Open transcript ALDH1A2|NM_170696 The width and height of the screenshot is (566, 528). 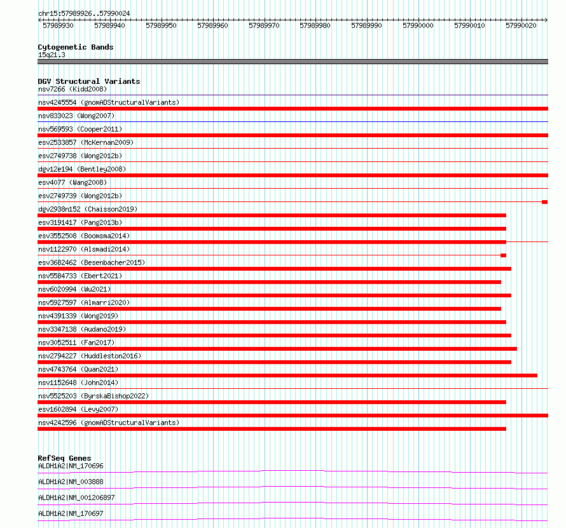tap(71, 466)
